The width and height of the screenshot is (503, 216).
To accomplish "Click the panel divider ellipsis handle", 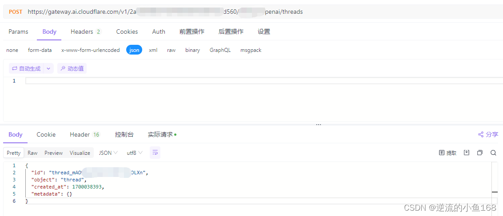I will point(319,125).
